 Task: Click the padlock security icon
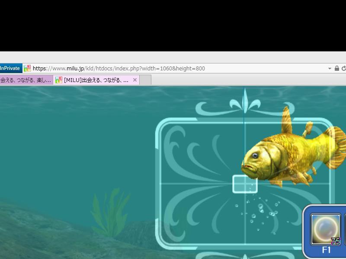click(337, 68)
